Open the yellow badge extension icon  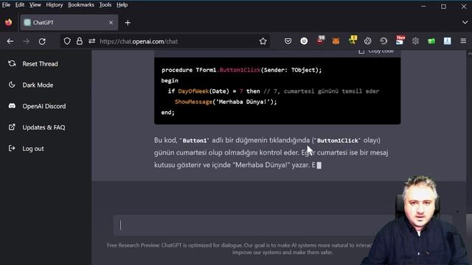(353, 40)
